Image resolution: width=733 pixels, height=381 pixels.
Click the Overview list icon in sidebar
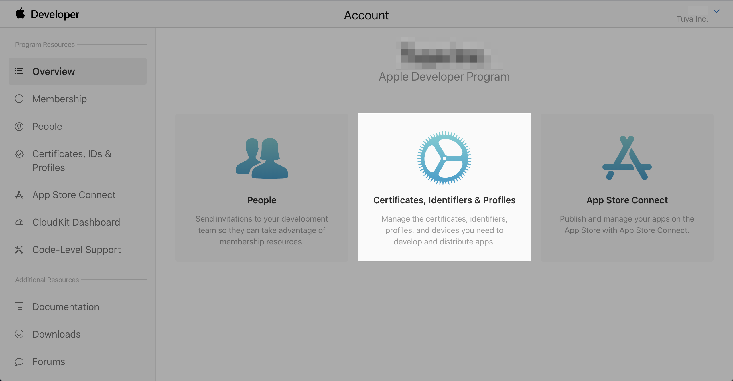pos(19,71)
